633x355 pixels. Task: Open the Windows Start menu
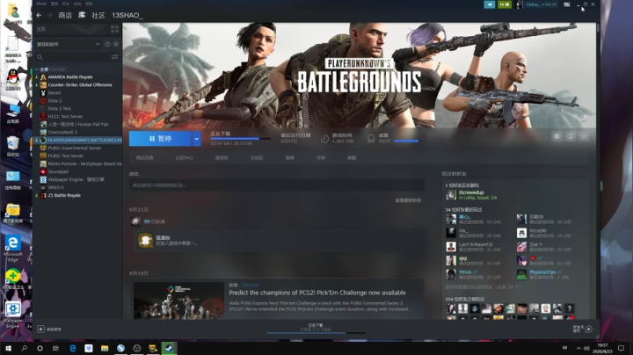click(8, 348)
